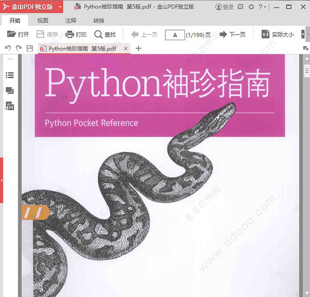The width and height of the screenshot is (310, 297).
Task: Go to previous page with 上一页
Action: click(144, 35)
